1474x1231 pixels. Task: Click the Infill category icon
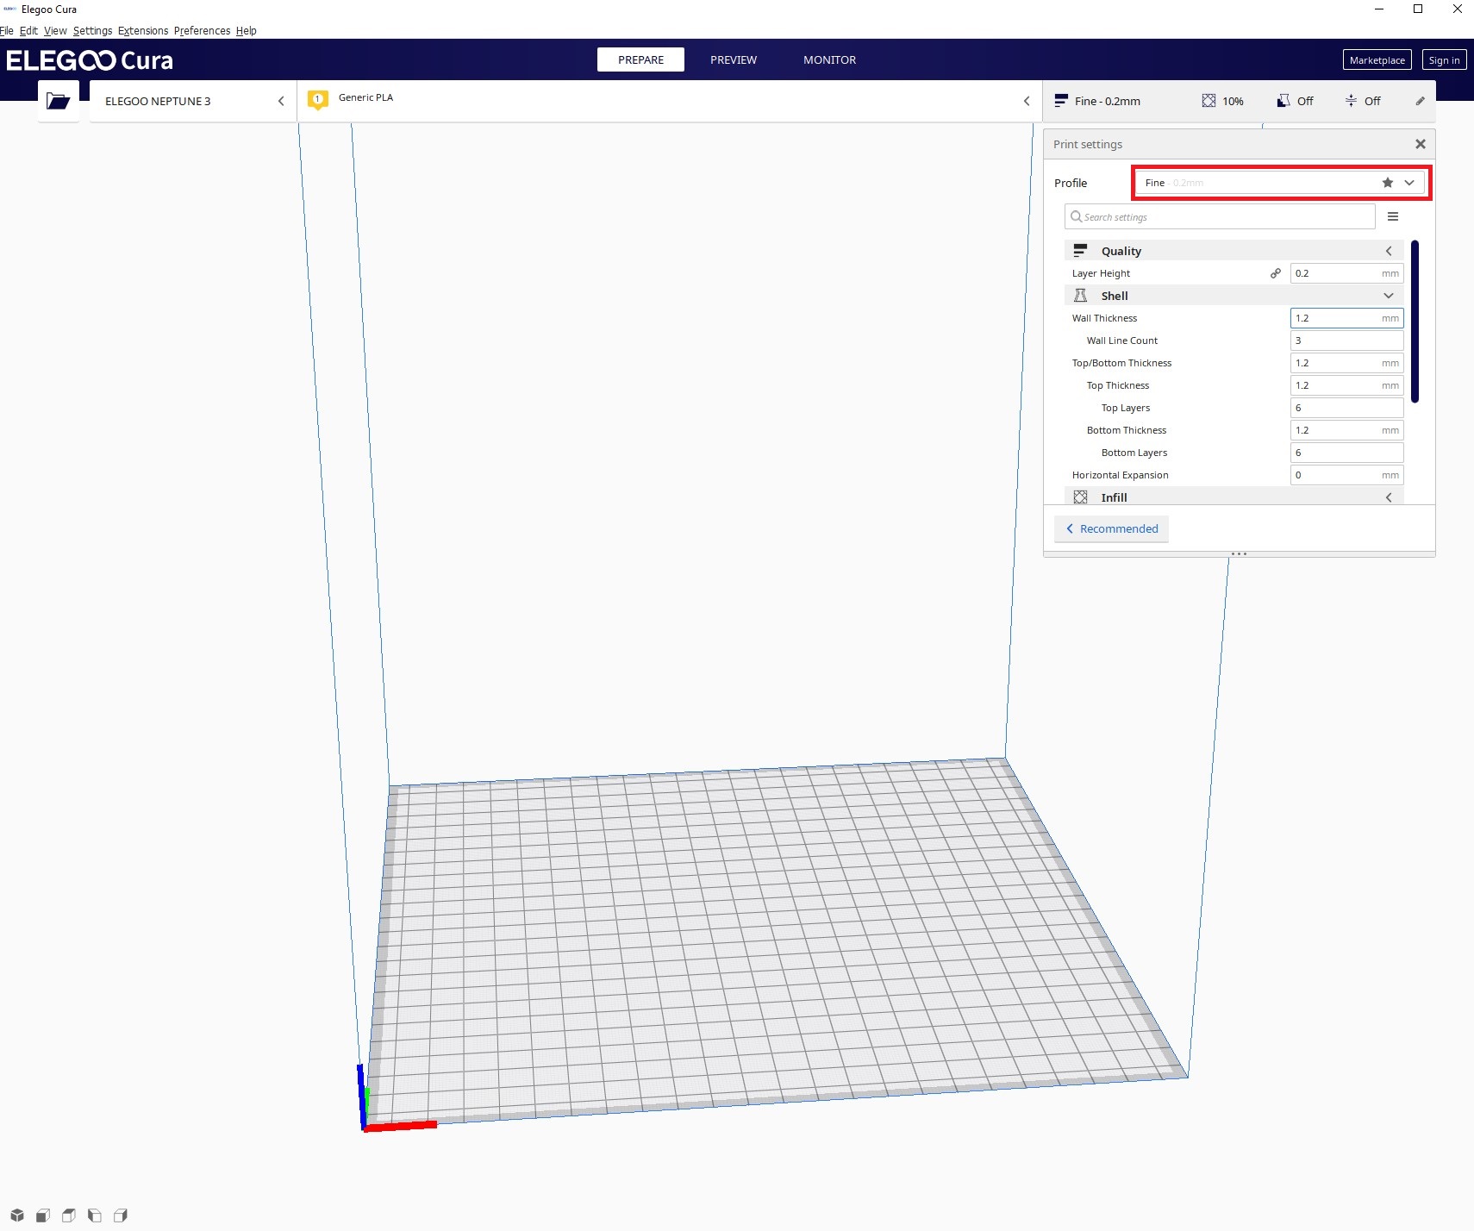[1080, 497]
